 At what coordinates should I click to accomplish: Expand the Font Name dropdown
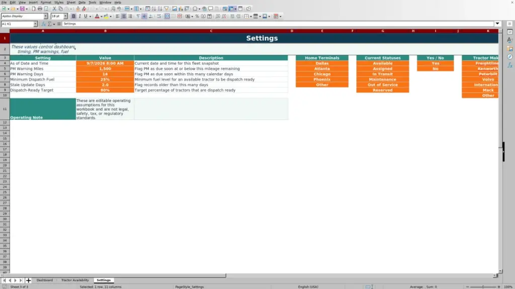pyautogui.click(x=45, y=16)
